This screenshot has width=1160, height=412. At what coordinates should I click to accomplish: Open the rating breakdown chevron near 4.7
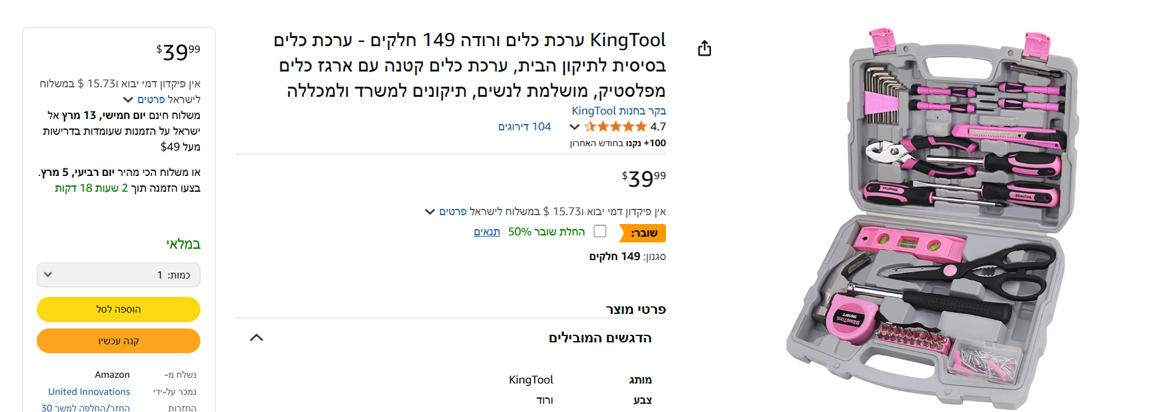(x=575, y=127)
